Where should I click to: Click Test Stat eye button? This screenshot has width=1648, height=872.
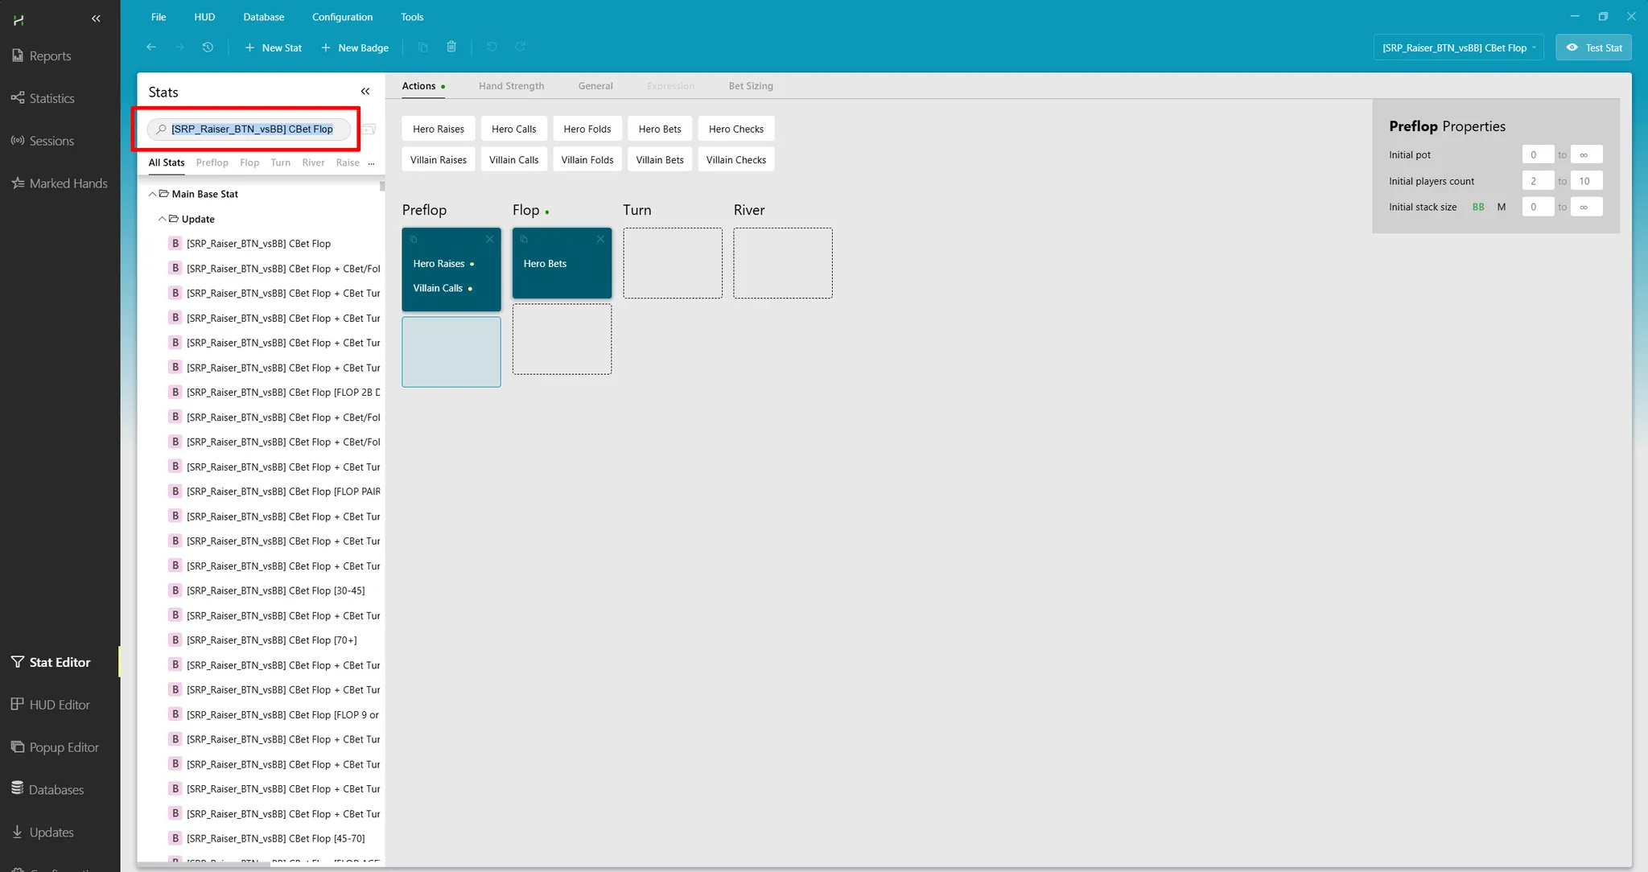click(1593, 47)
